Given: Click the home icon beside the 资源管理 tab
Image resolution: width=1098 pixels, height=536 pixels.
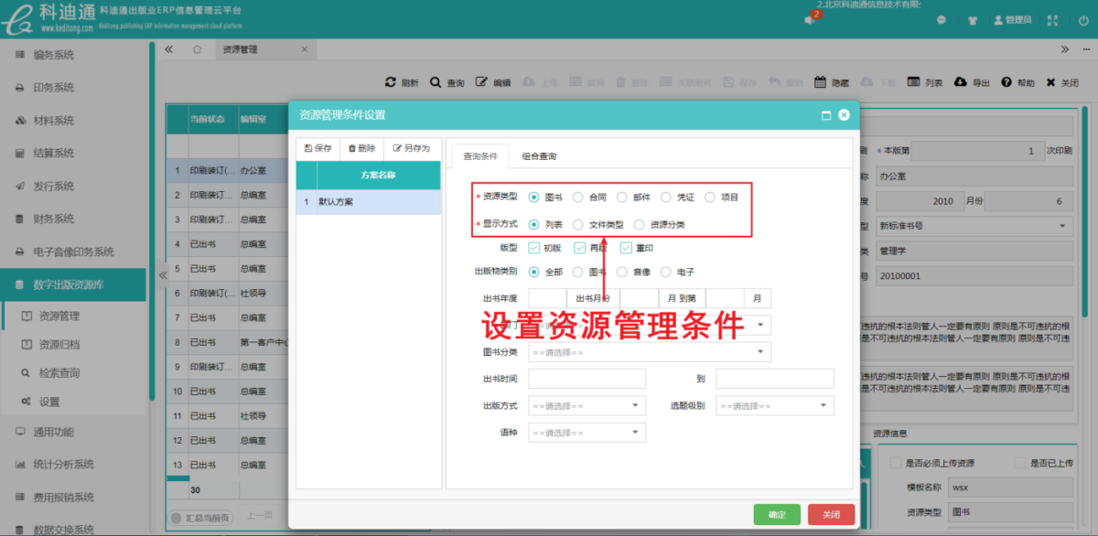Looking at the screenshot, I should coord(197,49).
